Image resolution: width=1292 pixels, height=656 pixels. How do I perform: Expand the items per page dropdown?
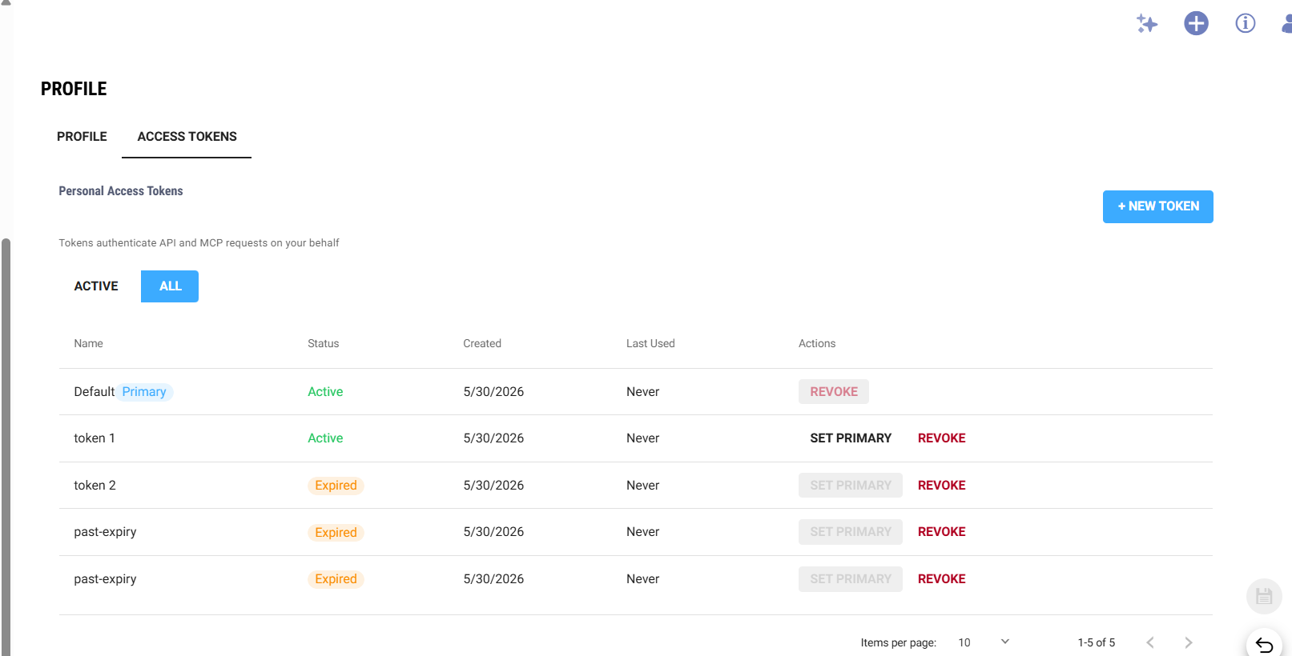click(x=984, y=642)
